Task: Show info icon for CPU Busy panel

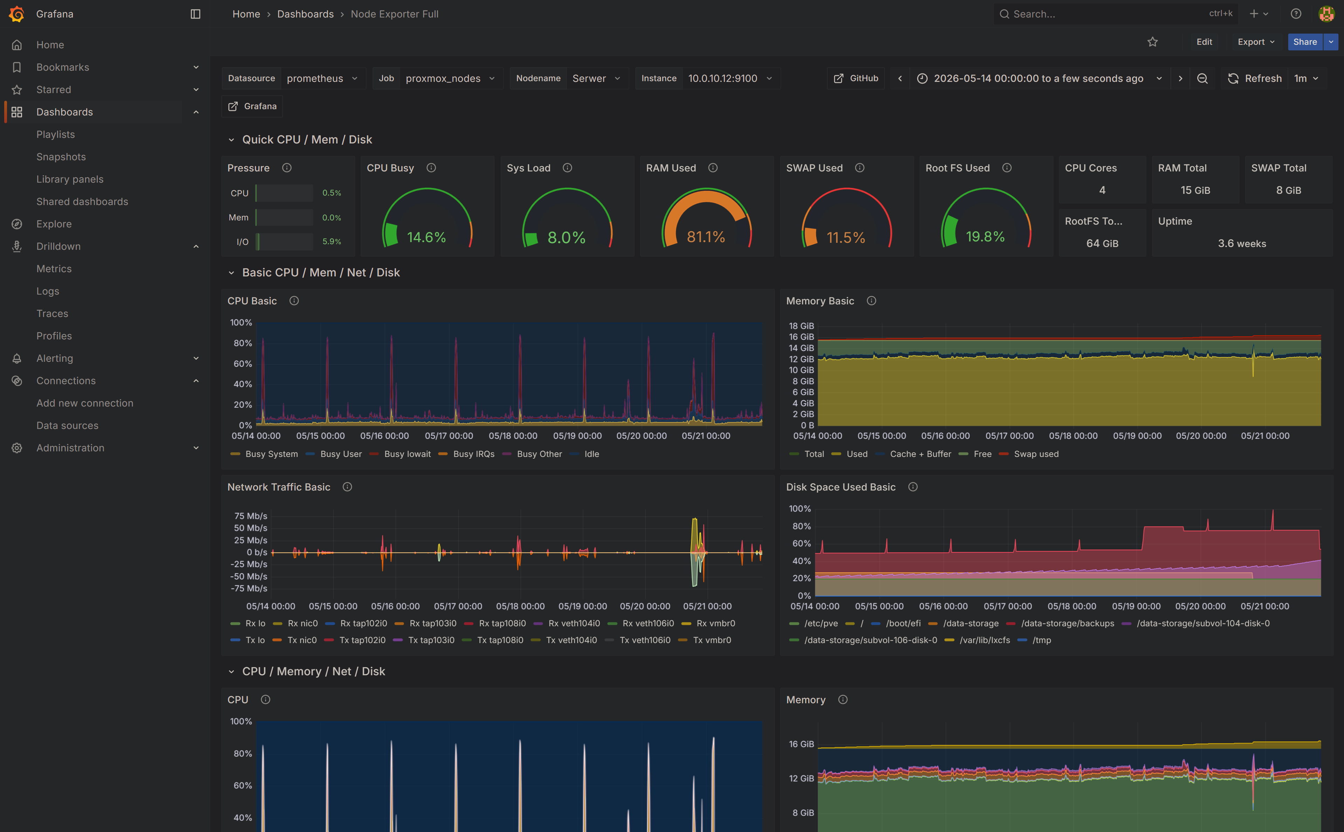Action: click(431, 168)
